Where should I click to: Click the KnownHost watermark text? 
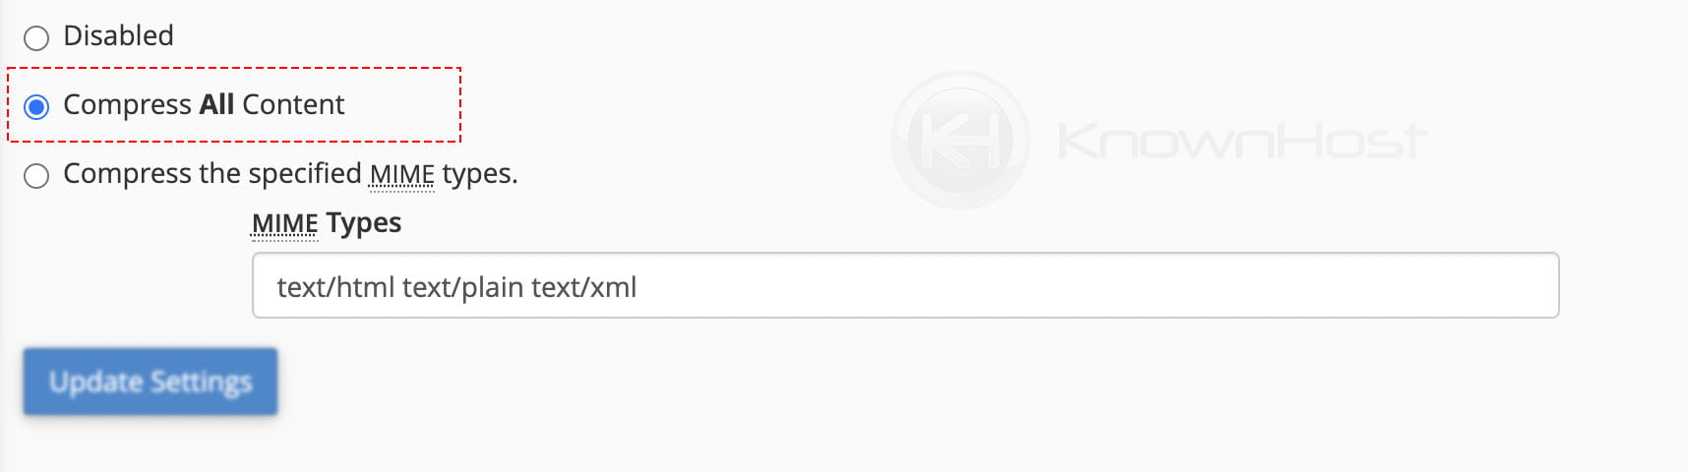pyautogui.click(x=1242, y=141)
